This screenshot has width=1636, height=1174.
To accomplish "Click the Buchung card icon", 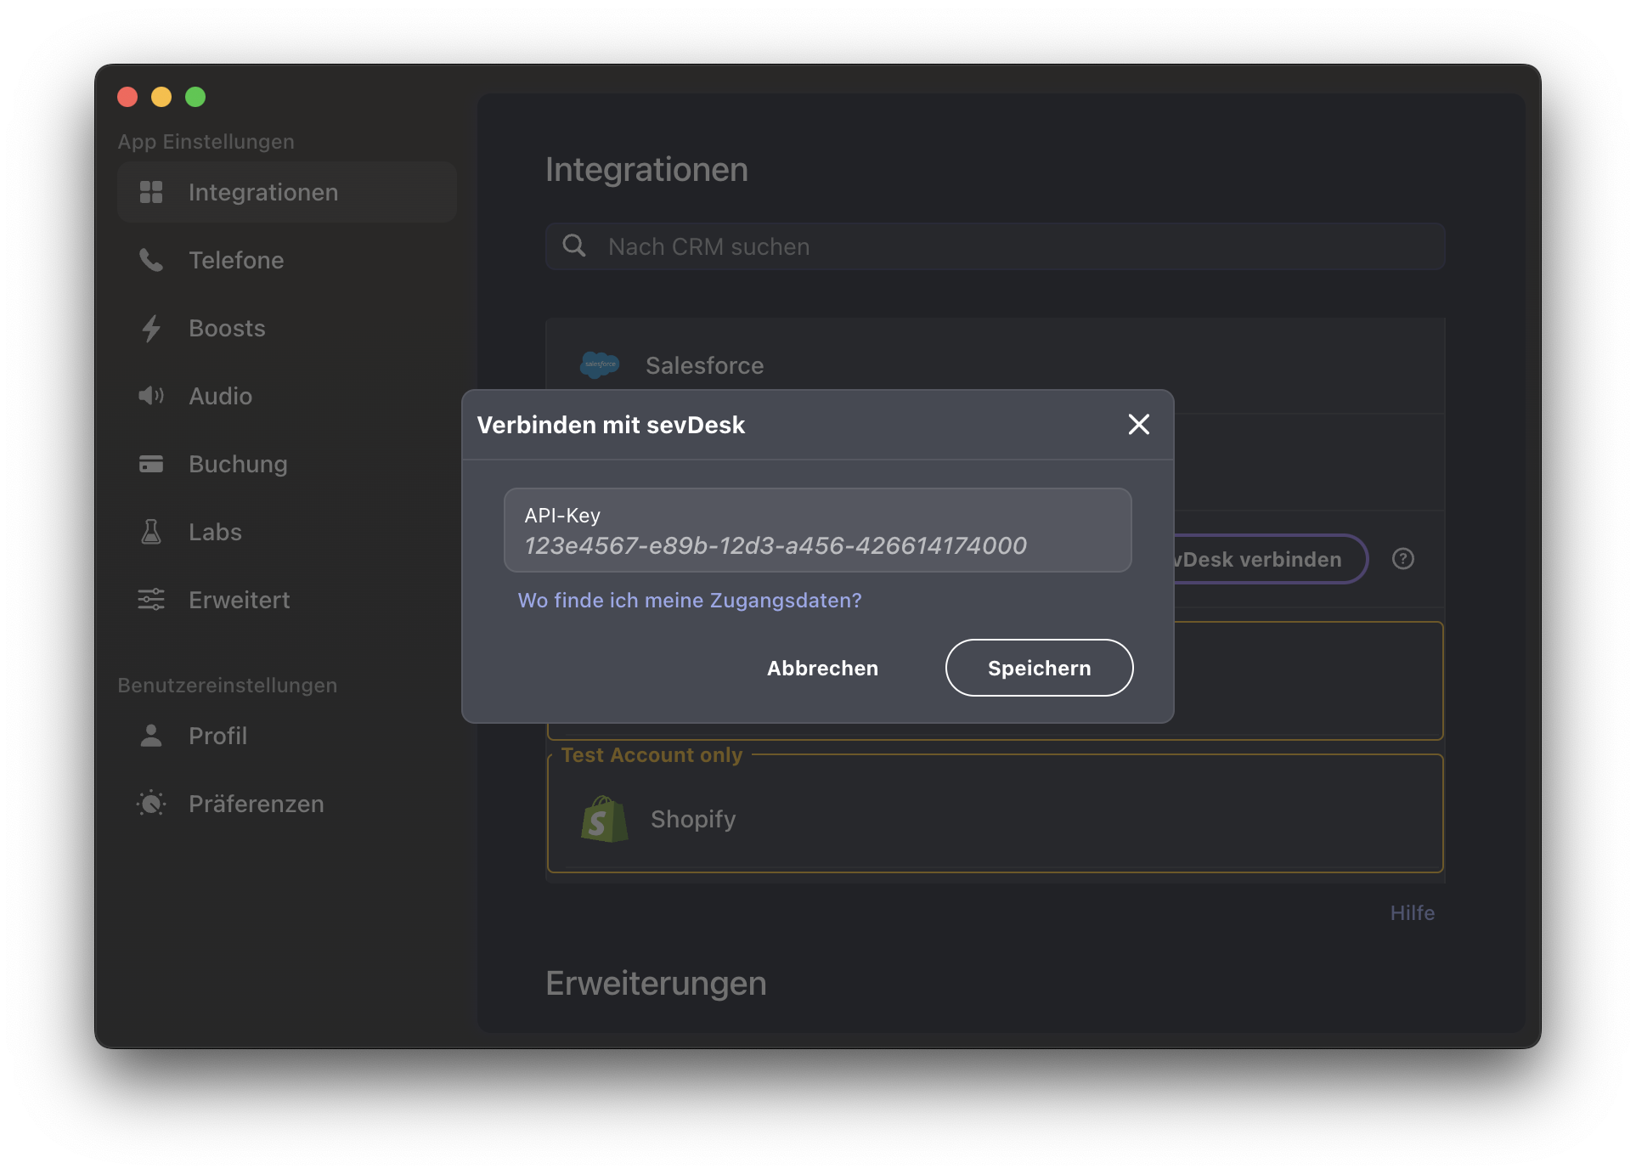I will click(151, 464).
